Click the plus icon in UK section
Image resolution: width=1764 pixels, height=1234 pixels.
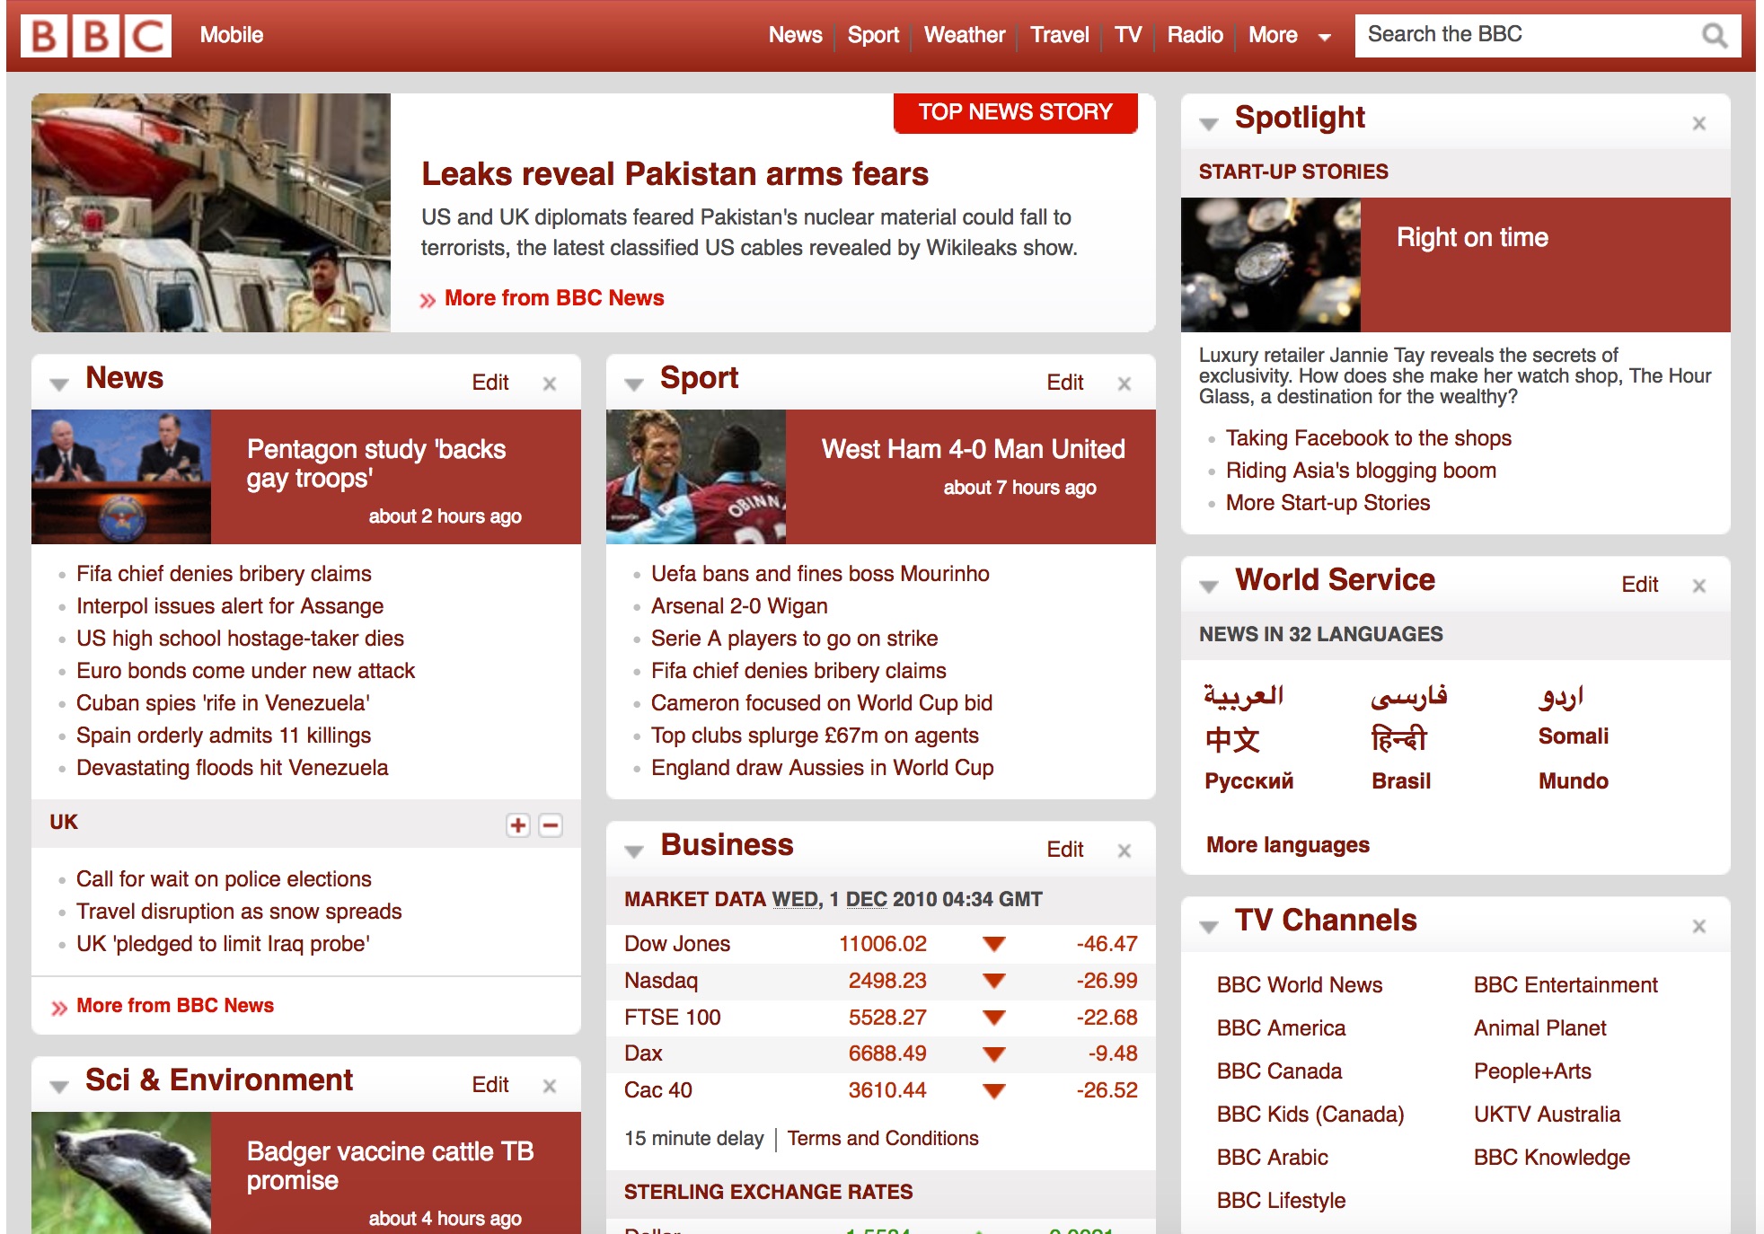tap(518, 824)
